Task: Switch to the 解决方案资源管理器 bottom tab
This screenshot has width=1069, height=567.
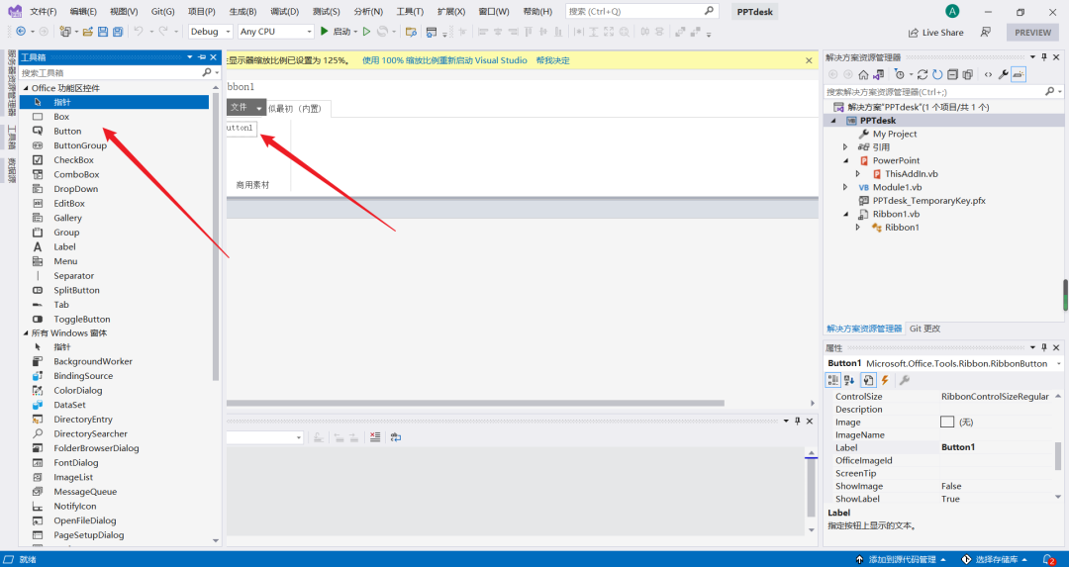Action: click(864, 329)
